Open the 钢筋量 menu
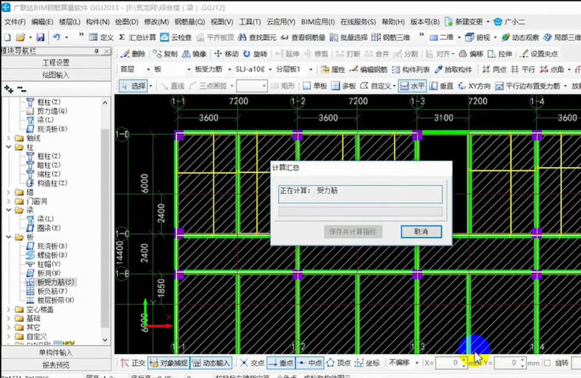This screenshot has width=581, height=378. tap(185, 22)
